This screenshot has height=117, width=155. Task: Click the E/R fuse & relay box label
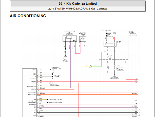click(133, 33)
